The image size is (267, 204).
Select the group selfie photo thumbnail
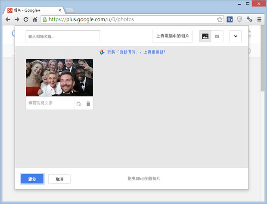59,78
